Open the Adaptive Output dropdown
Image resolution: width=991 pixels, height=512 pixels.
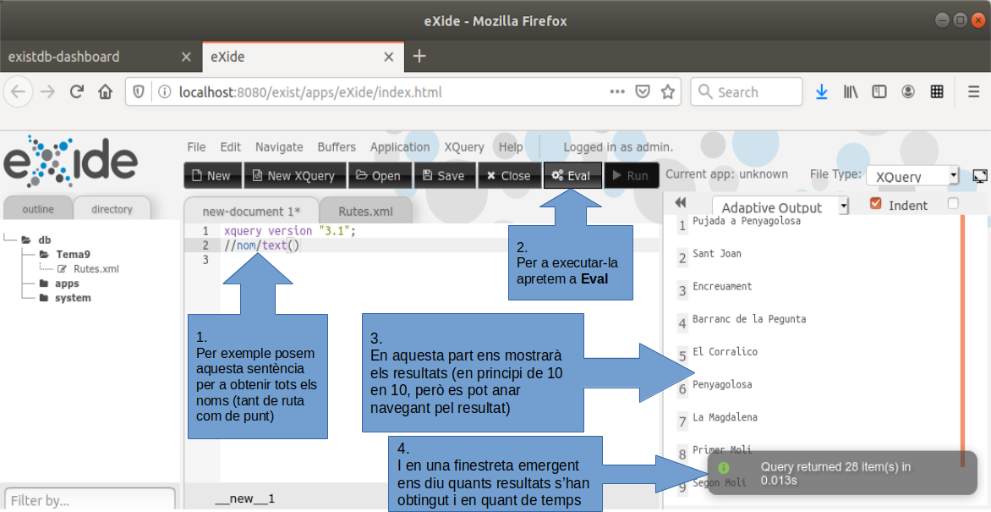point(780,206)
